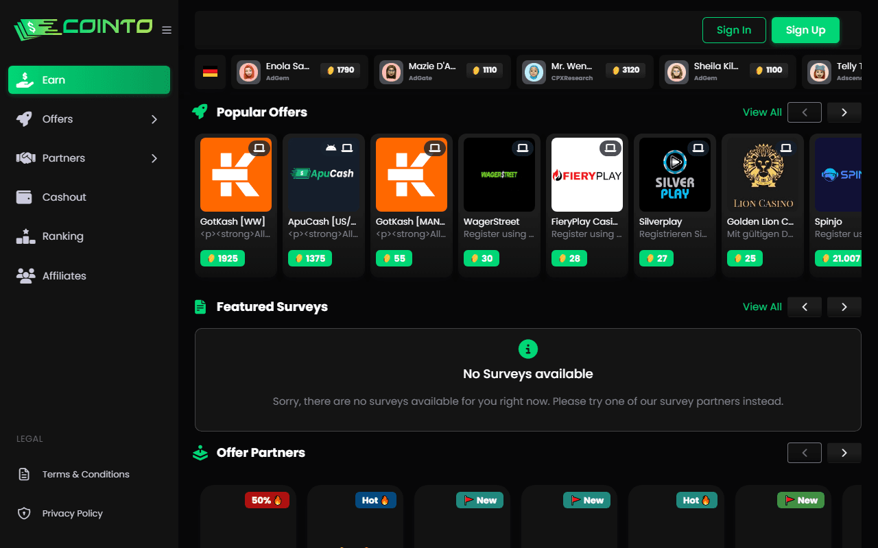Click the 27 coins reward badge
The width and height of the screenshot is (878, 548).
(x=656, y=258)
